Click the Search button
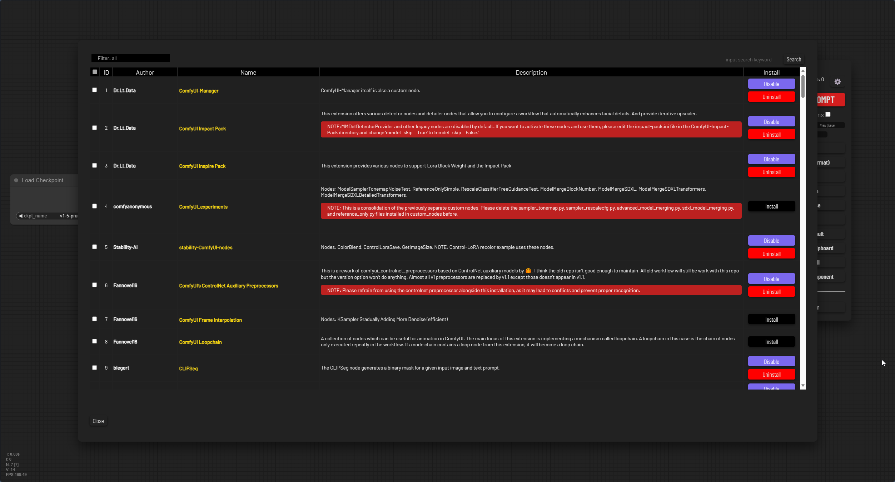895x482 pixels. pos(794,60)
